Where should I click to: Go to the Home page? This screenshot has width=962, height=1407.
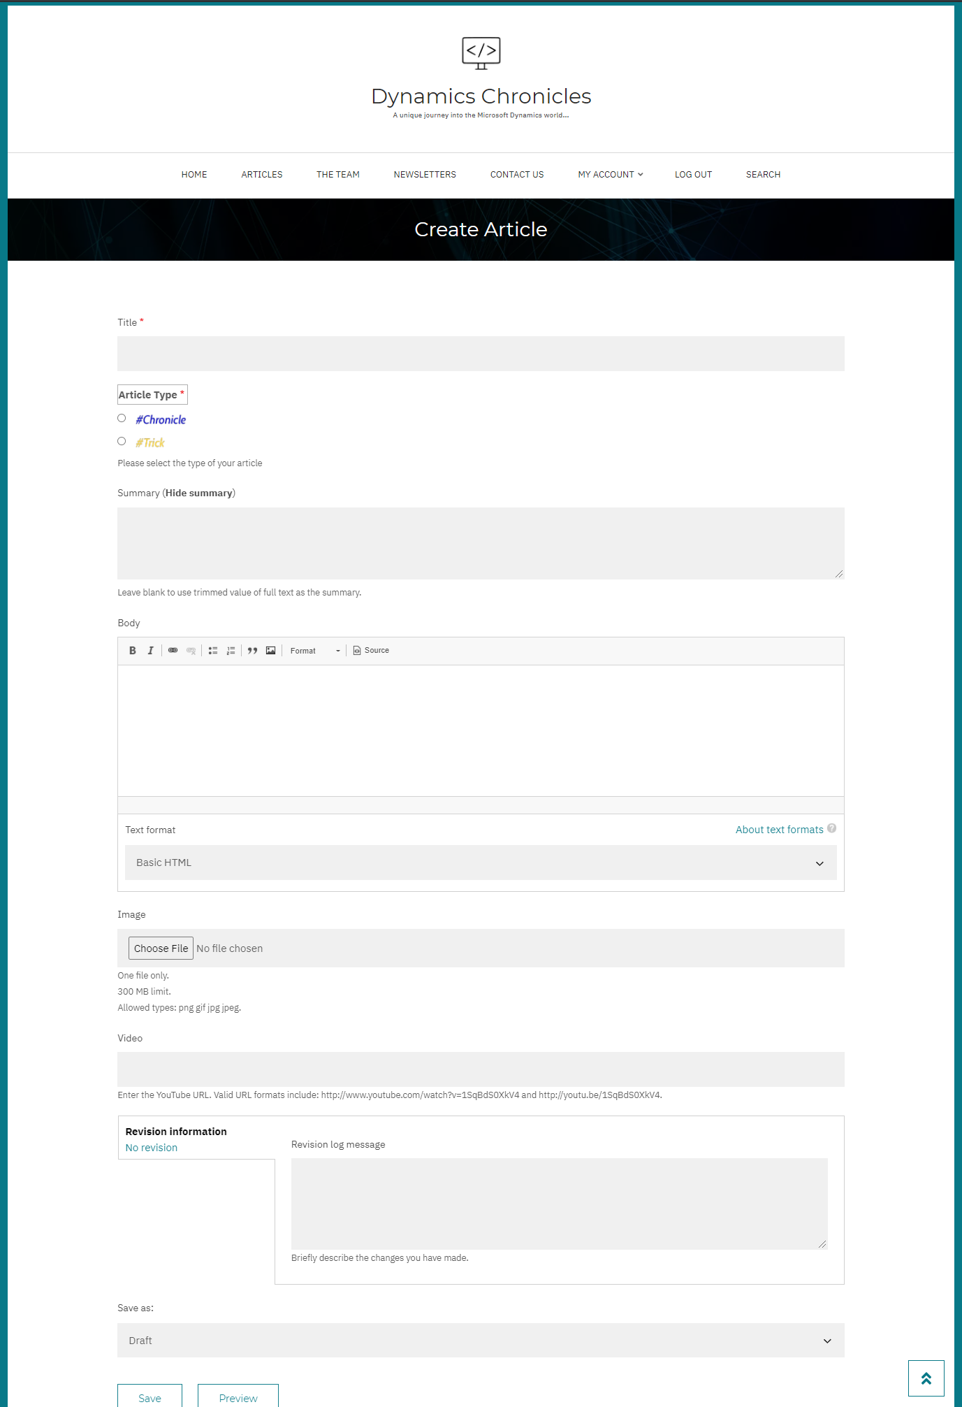pyautogui.click(x=194, y=175)
